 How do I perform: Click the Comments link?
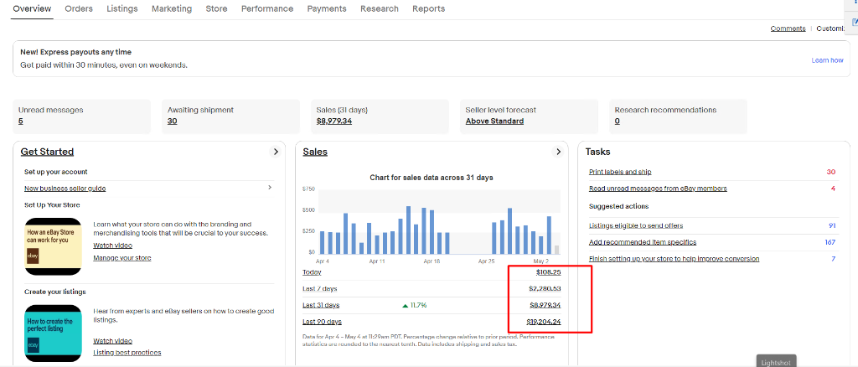[x=788, y=28]
